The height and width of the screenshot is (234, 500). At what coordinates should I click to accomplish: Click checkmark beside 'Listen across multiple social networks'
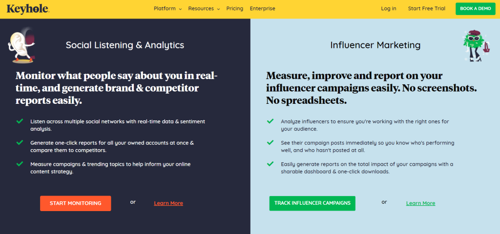[20, 120]
